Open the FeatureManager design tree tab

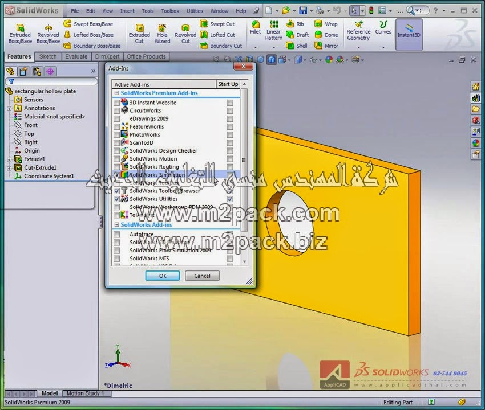click(10, 71)
